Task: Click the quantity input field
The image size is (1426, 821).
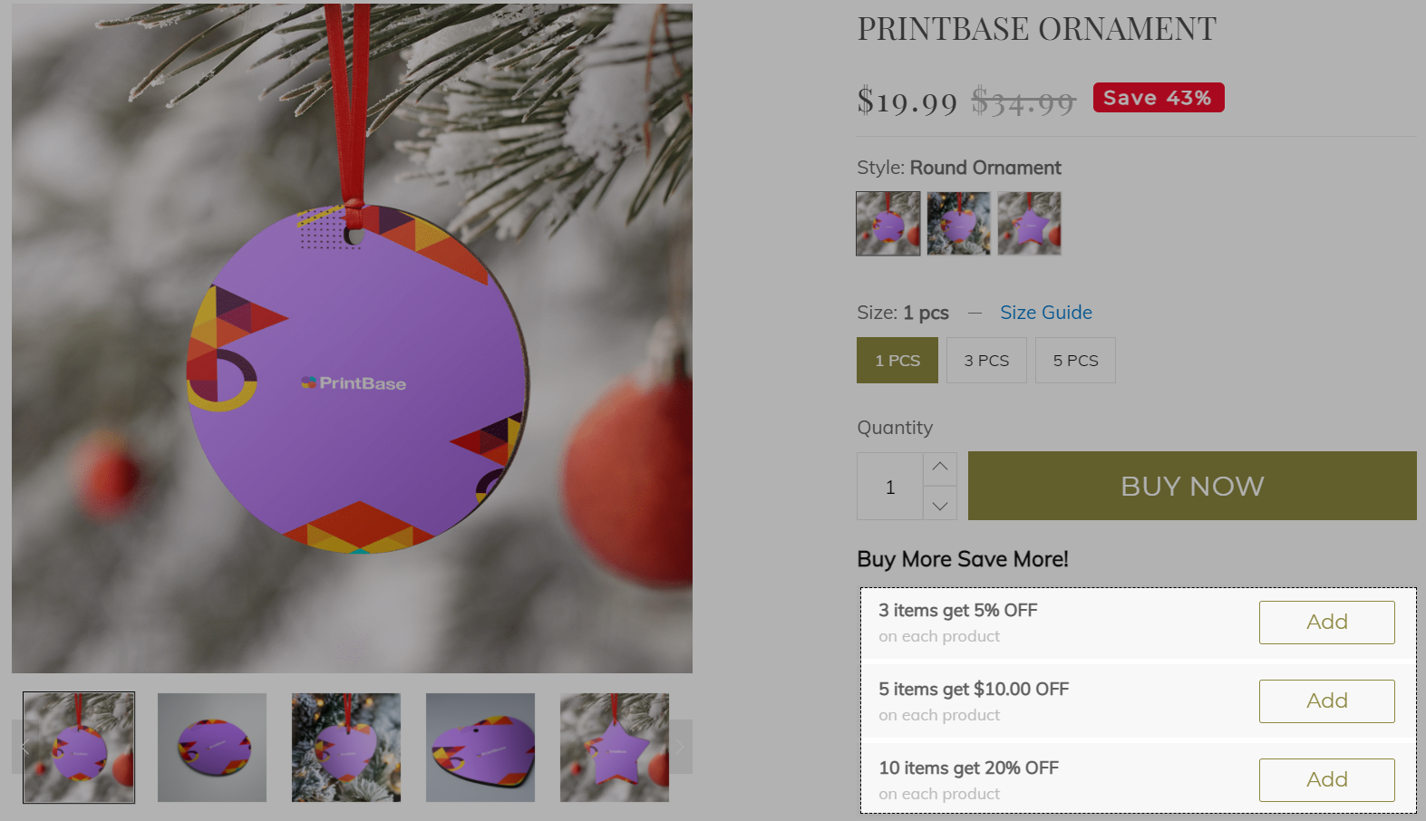Action: (890, 487)
